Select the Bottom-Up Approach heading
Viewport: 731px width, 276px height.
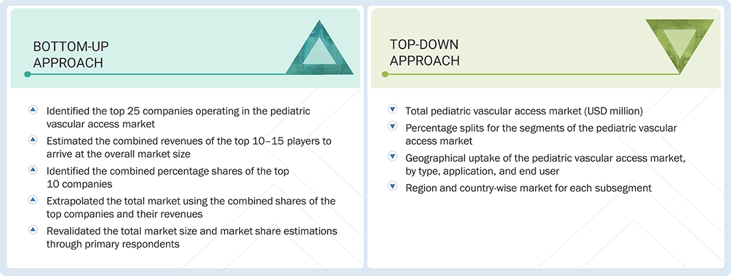[x=70, y=54]
